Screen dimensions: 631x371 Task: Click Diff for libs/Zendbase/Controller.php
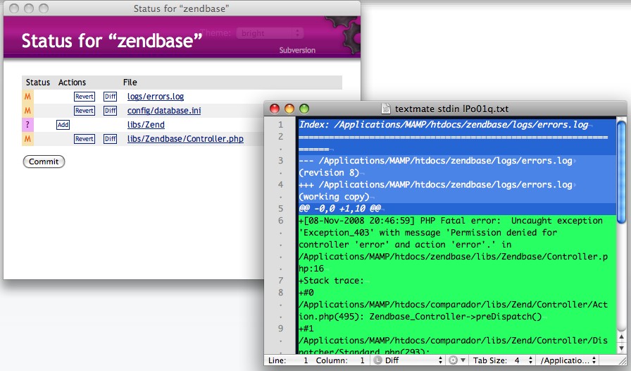pyautogui.click(x=111, y=139)
